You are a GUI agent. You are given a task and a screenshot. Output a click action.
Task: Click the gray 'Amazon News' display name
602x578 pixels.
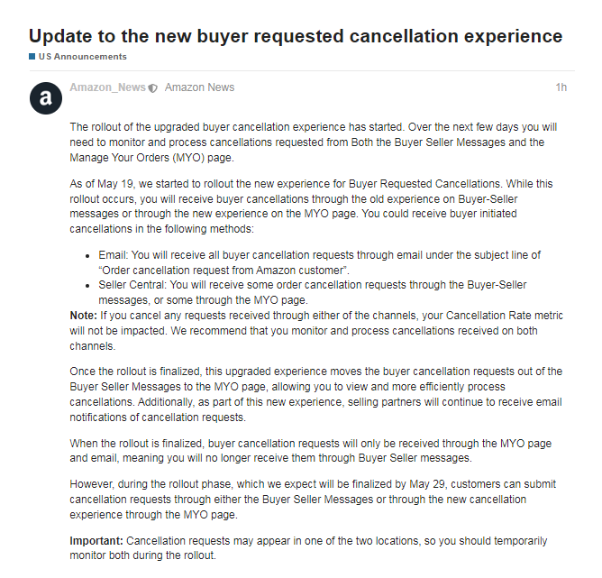[x=199, y=87]
